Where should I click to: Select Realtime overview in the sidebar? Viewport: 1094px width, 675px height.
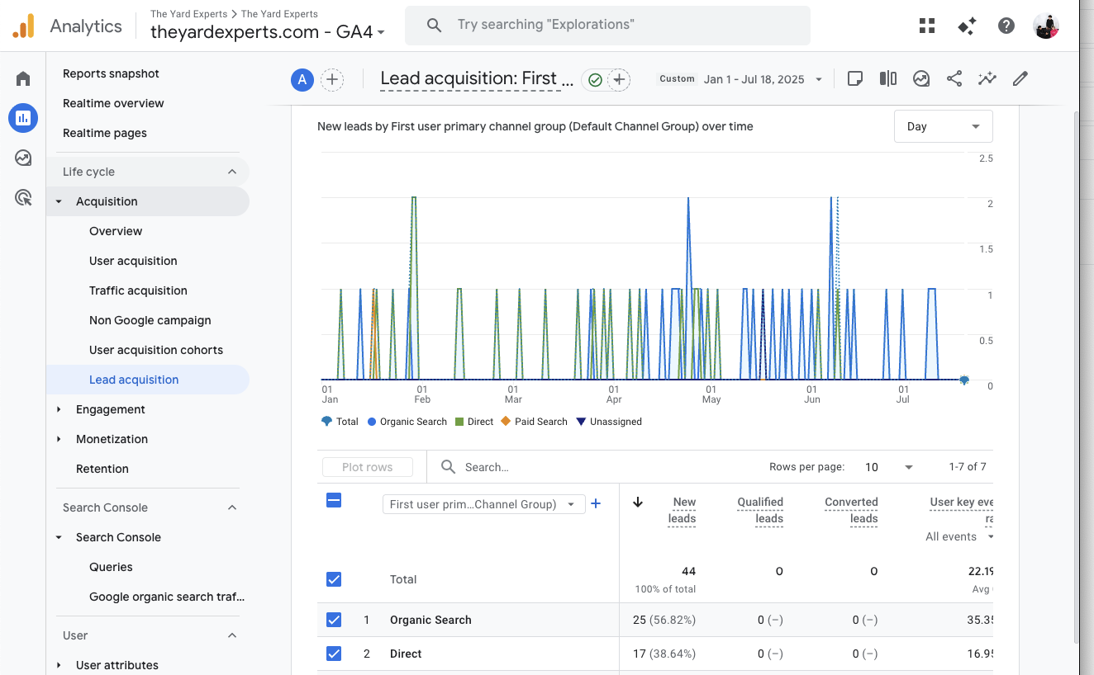click(113, 103)
